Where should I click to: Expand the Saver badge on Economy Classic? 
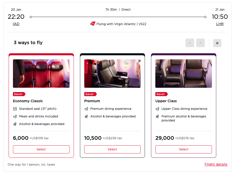(x=19, y=94)
